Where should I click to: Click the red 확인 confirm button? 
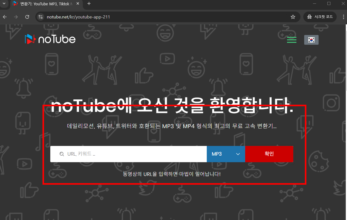pos(269,154)
